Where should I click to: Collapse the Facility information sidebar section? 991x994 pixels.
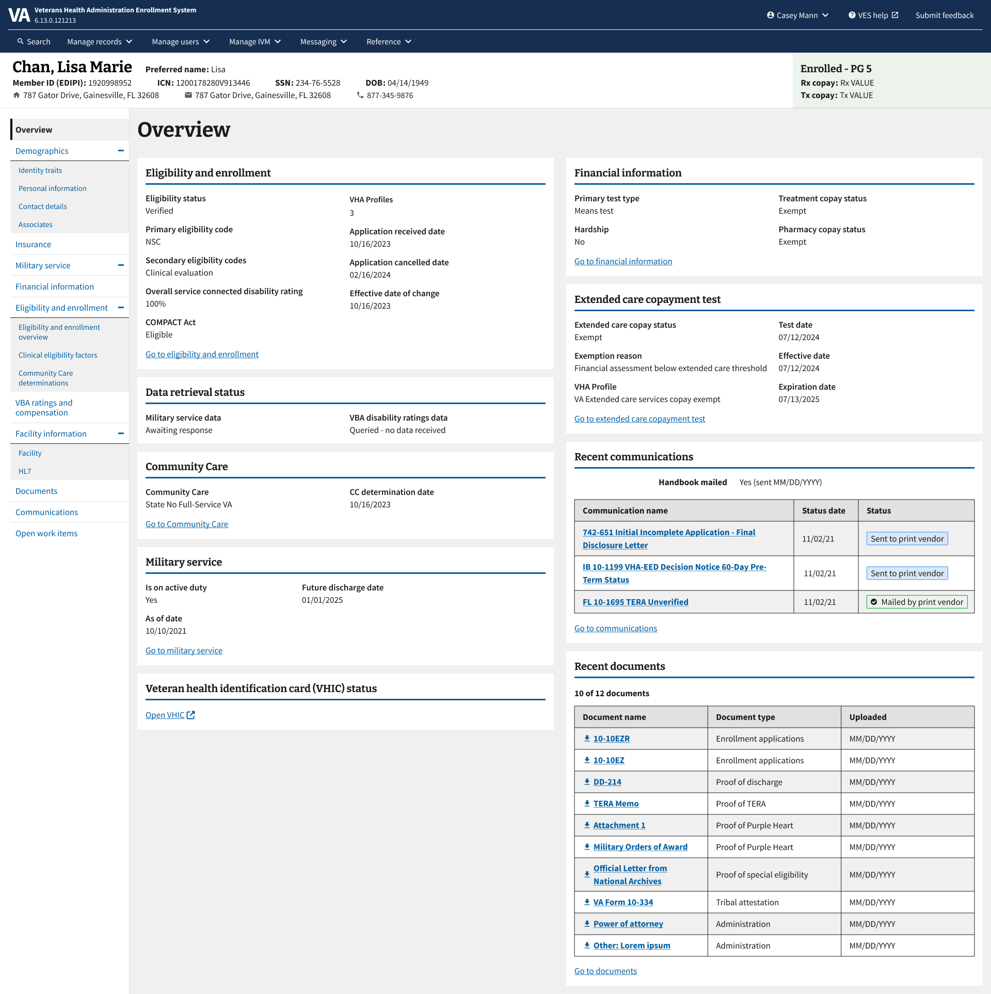121,434
